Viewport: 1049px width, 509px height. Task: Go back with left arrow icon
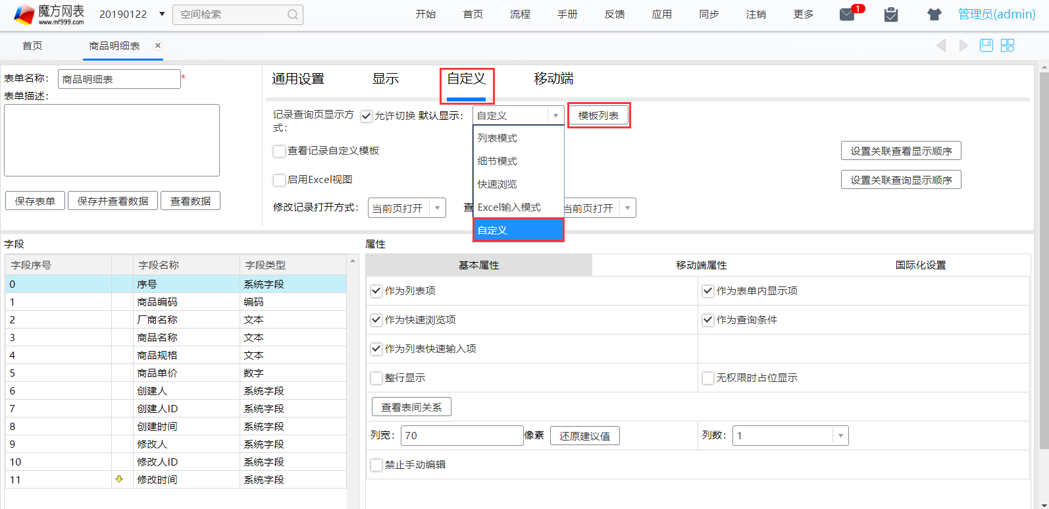point(941,45)
